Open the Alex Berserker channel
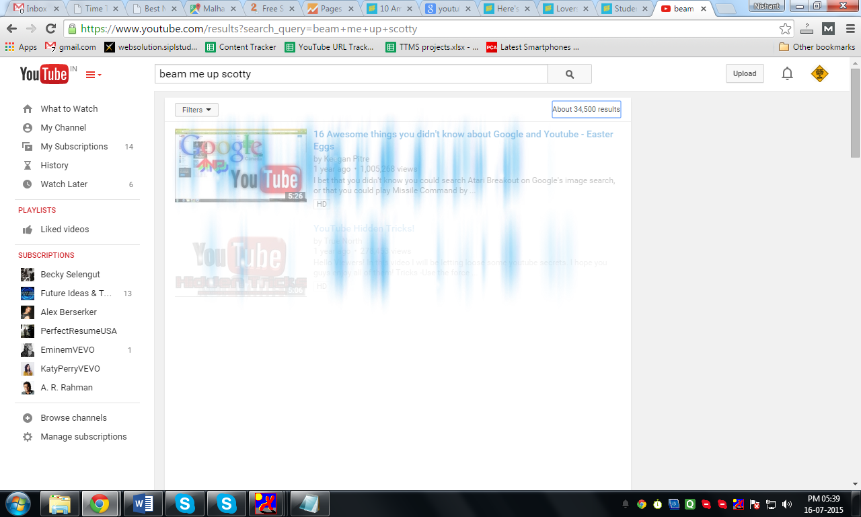This screenshot has height=517, width=861. [x=69, y=312]
